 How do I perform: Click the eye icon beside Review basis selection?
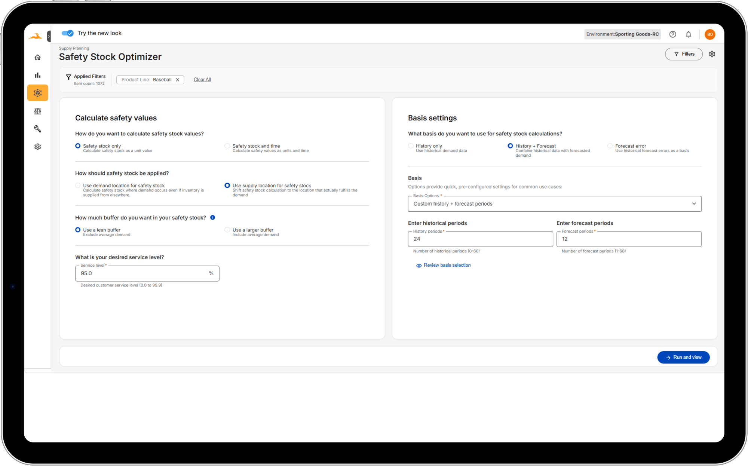pos(419,266)
